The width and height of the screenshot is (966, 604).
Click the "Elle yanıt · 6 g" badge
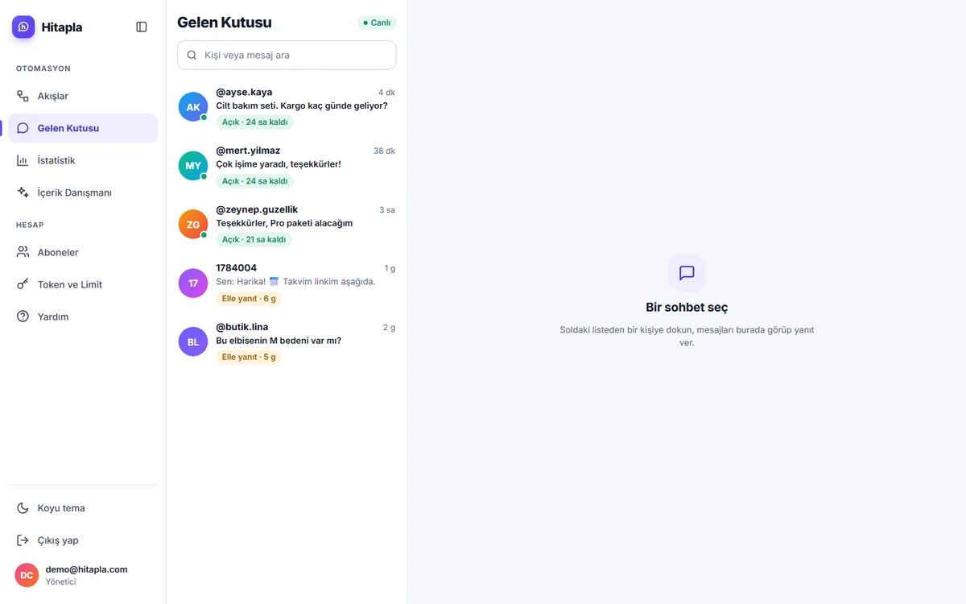point(249,299)
